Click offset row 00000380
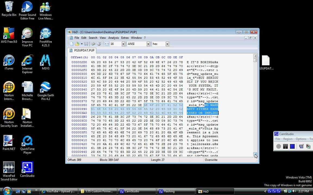 pos(79,105)
